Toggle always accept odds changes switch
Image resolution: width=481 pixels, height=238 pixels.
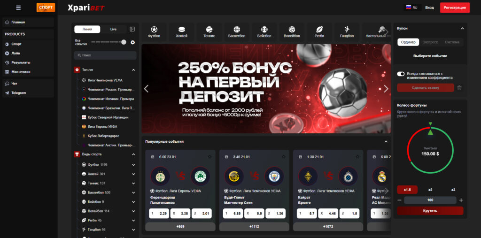[x=401, y=74]
